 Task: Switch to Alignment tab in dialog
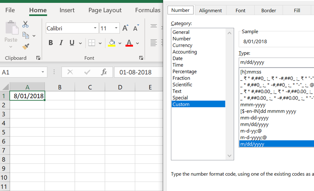[211, 11]
